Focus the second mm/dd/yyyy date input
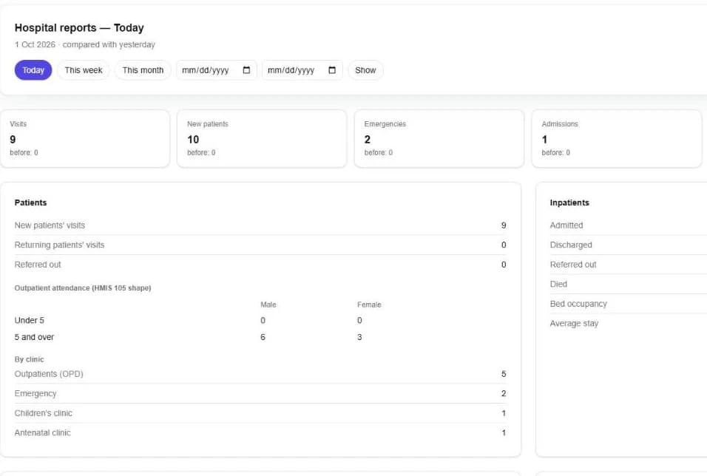Image resolution: width=707 pixels, height=476 pixels. point(302,70)
